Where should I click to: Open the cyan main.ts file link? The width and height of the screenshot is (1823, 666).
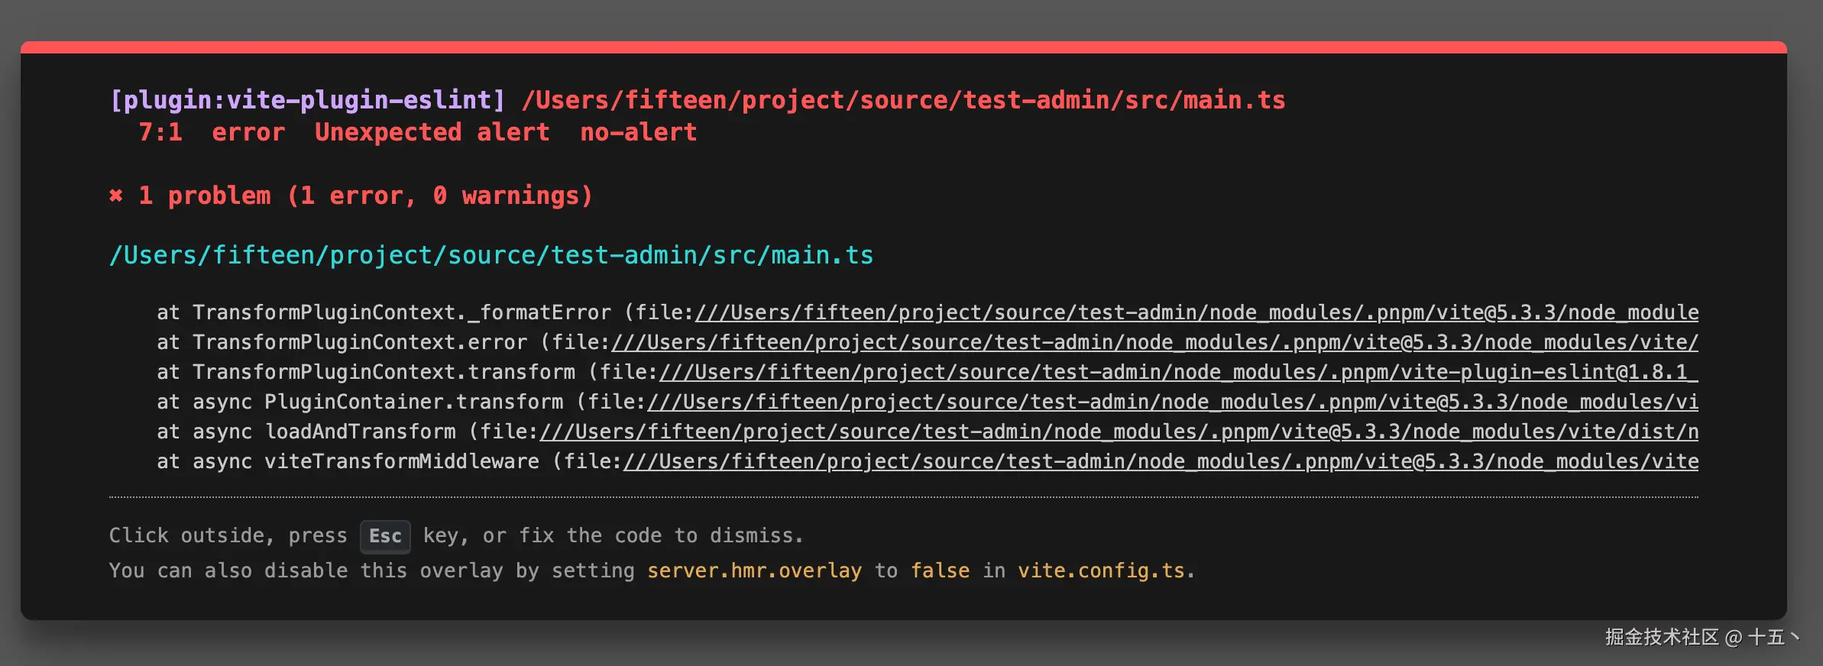click(491, 255)
